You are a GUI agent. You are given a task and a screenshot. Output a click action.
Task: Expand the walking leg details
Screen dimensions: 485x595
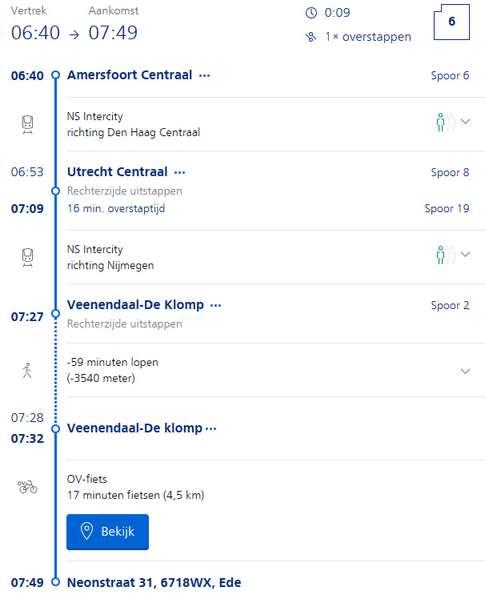(x=465, y=371)
